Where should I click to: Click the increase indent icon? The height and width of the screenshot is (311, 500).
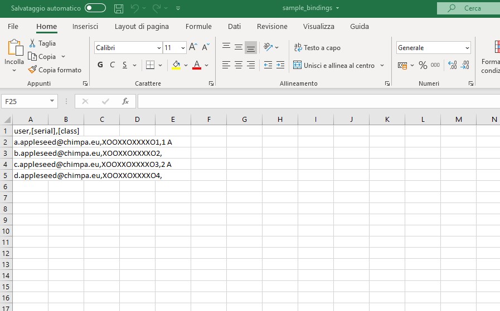(280, 65)
